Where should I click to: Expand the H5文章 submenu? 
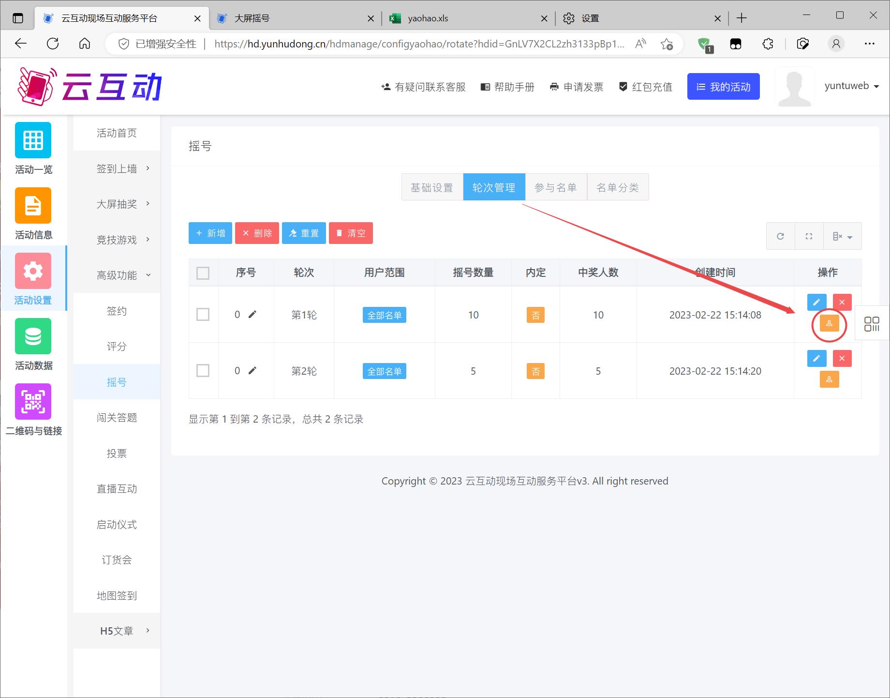117,631
